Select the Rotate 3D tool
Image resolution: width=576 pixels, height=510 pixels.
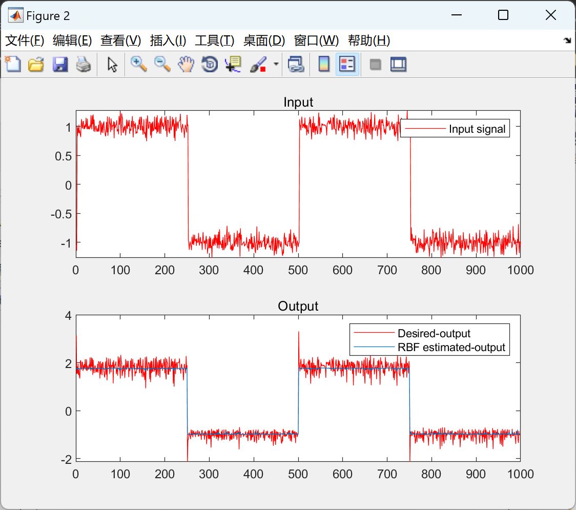[x=210, y=64]
